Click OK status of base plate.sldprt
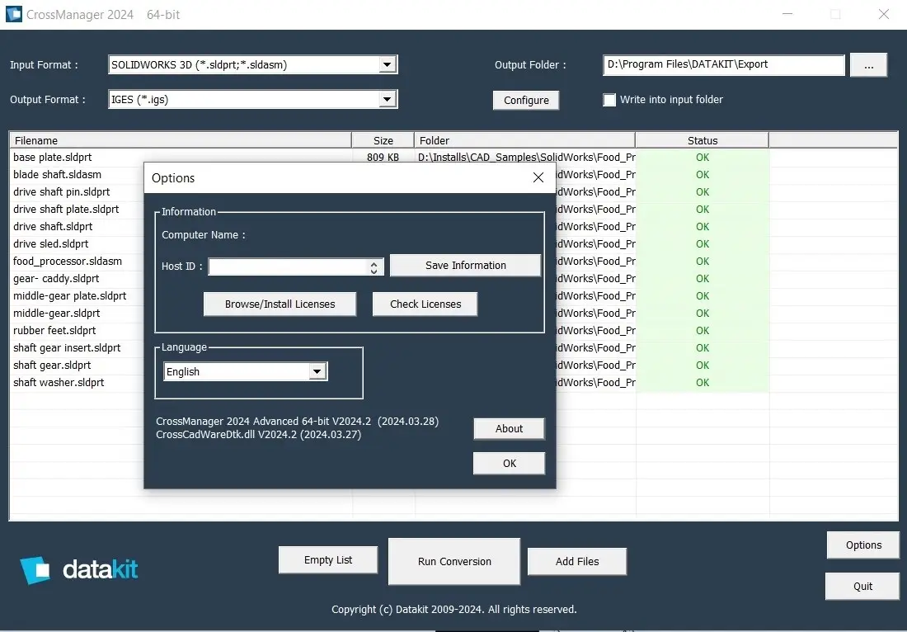The height and width of the screenshot is (632, 907). coord(703,157)
